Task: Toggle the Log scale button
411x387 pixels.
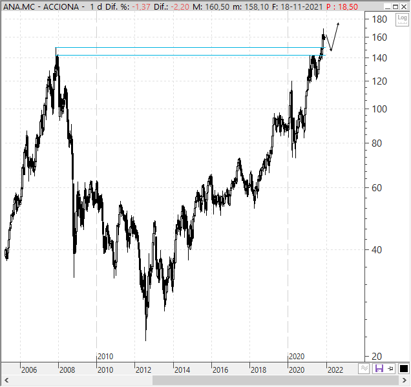Action: tap(402, 19)
